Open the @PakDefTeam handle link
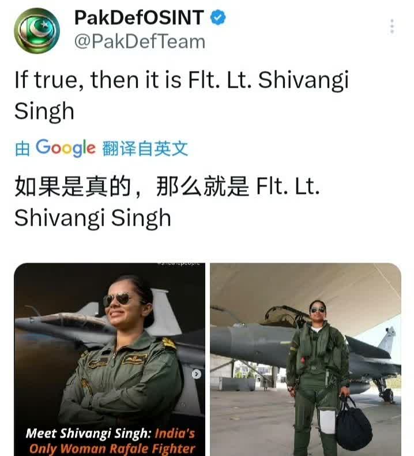The height and width of the screenshot is (456, 414). (x=140, y=42)
